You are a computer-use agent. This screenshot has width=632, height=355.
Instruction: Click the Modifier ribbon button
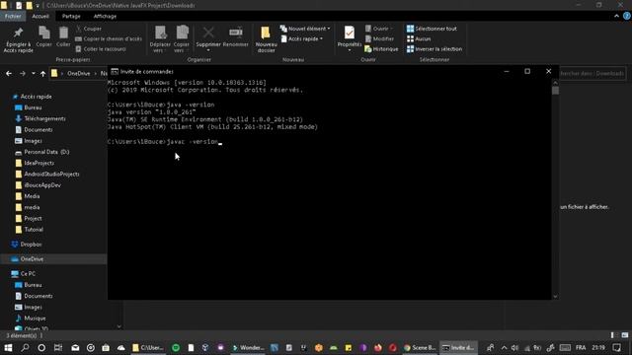coord(379,38)
